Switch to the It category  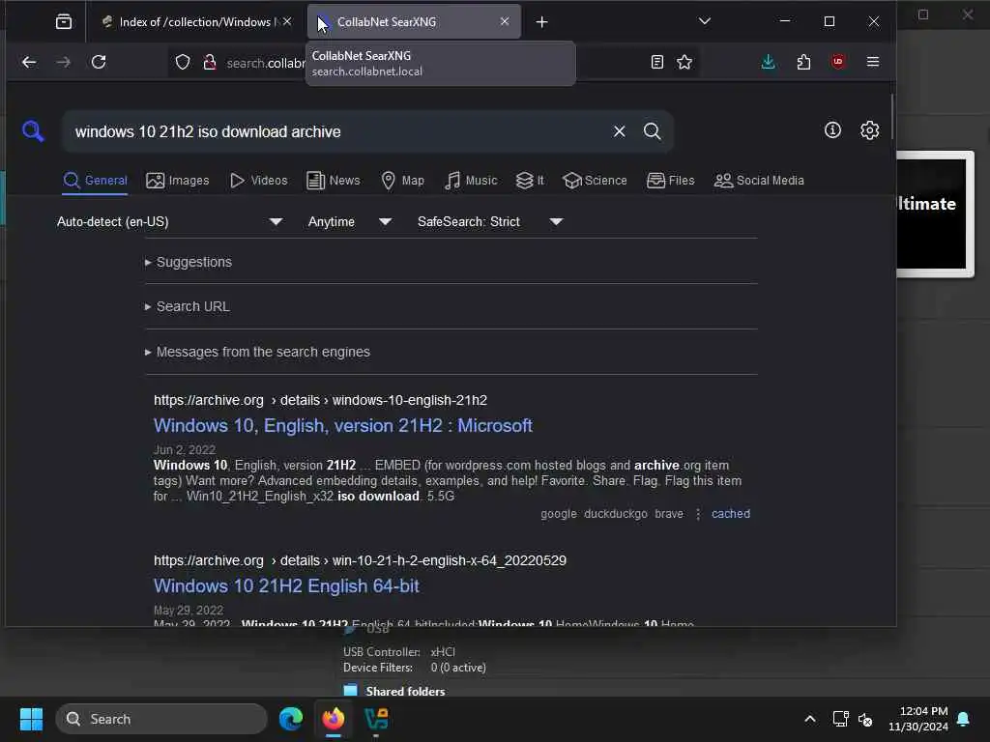point(530,181)
